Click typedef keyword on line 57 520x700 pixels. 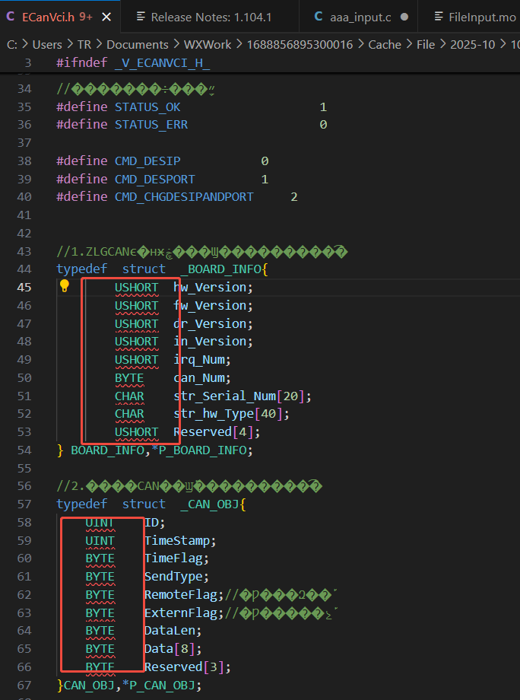tap(81, 504)
